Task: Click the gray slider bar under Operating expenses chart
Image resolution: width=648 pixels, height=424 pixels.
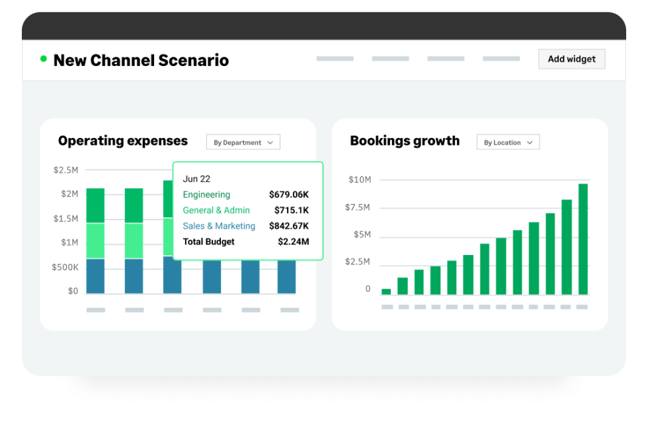Action: (x=95, y=308)
